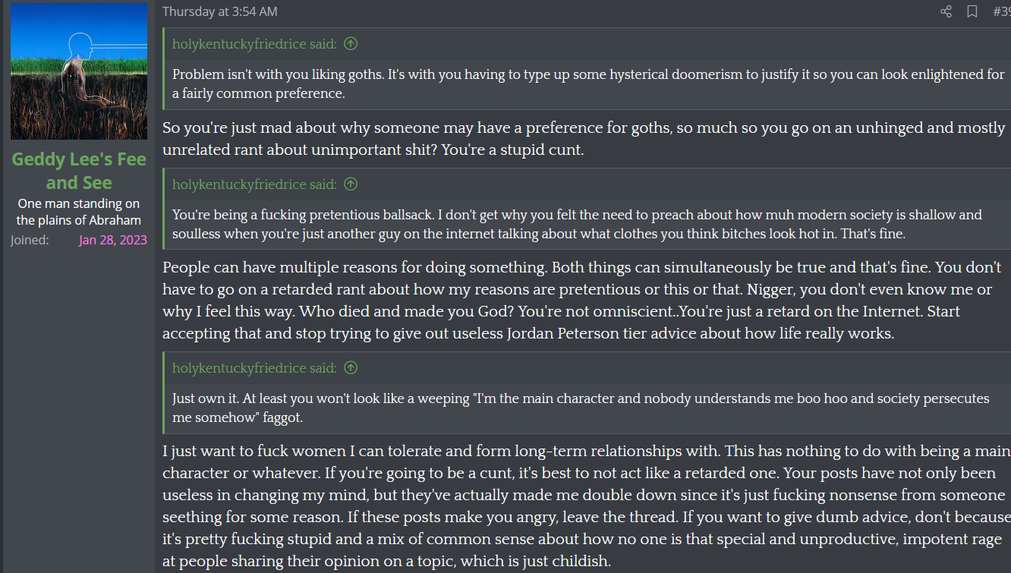Click 'holykentuckyfriedrice said:' in the first quote
Viewport: 1011px width, 573px height.
(254, 44)
